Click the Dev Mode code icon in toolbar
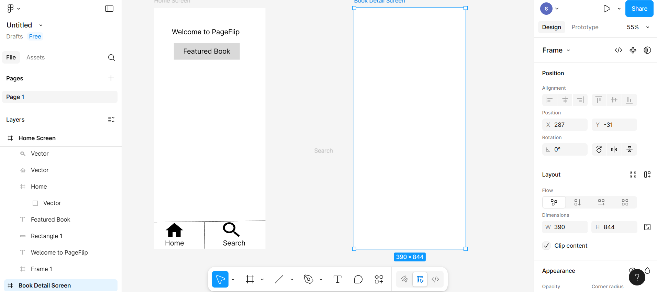This screenshot has height=292, width=657. (435, 279)
